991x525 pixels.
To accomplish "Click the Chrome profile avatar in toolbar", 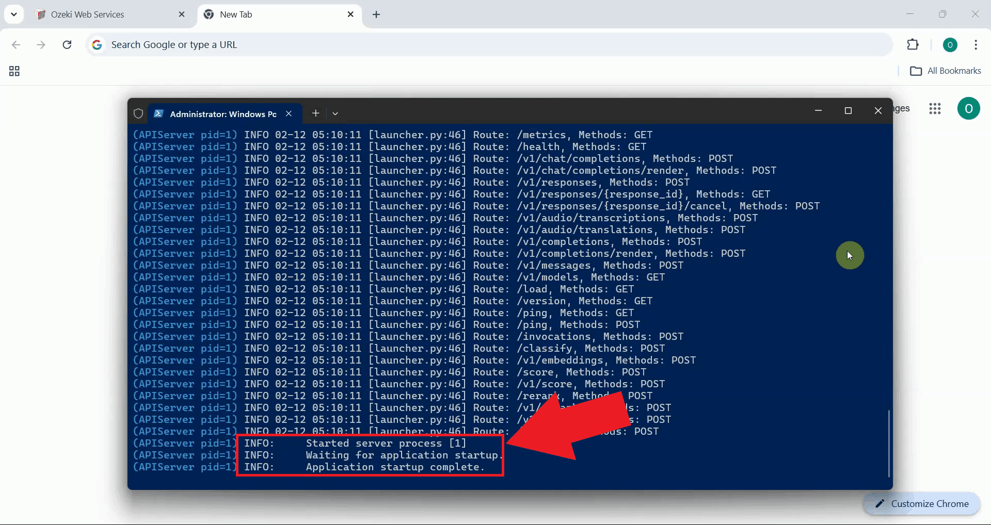I will pyautogui.click(x=950, y=45).
